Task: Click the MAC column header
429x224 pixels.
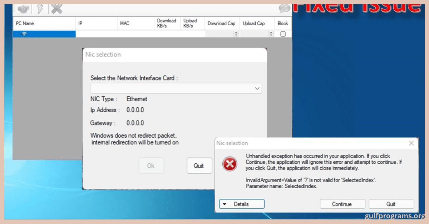Action: 136,23
